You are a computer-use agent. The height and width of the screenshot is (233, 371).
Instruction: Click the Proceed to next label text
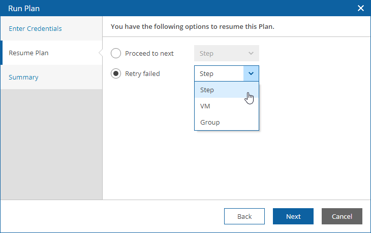tap(149, 54)
